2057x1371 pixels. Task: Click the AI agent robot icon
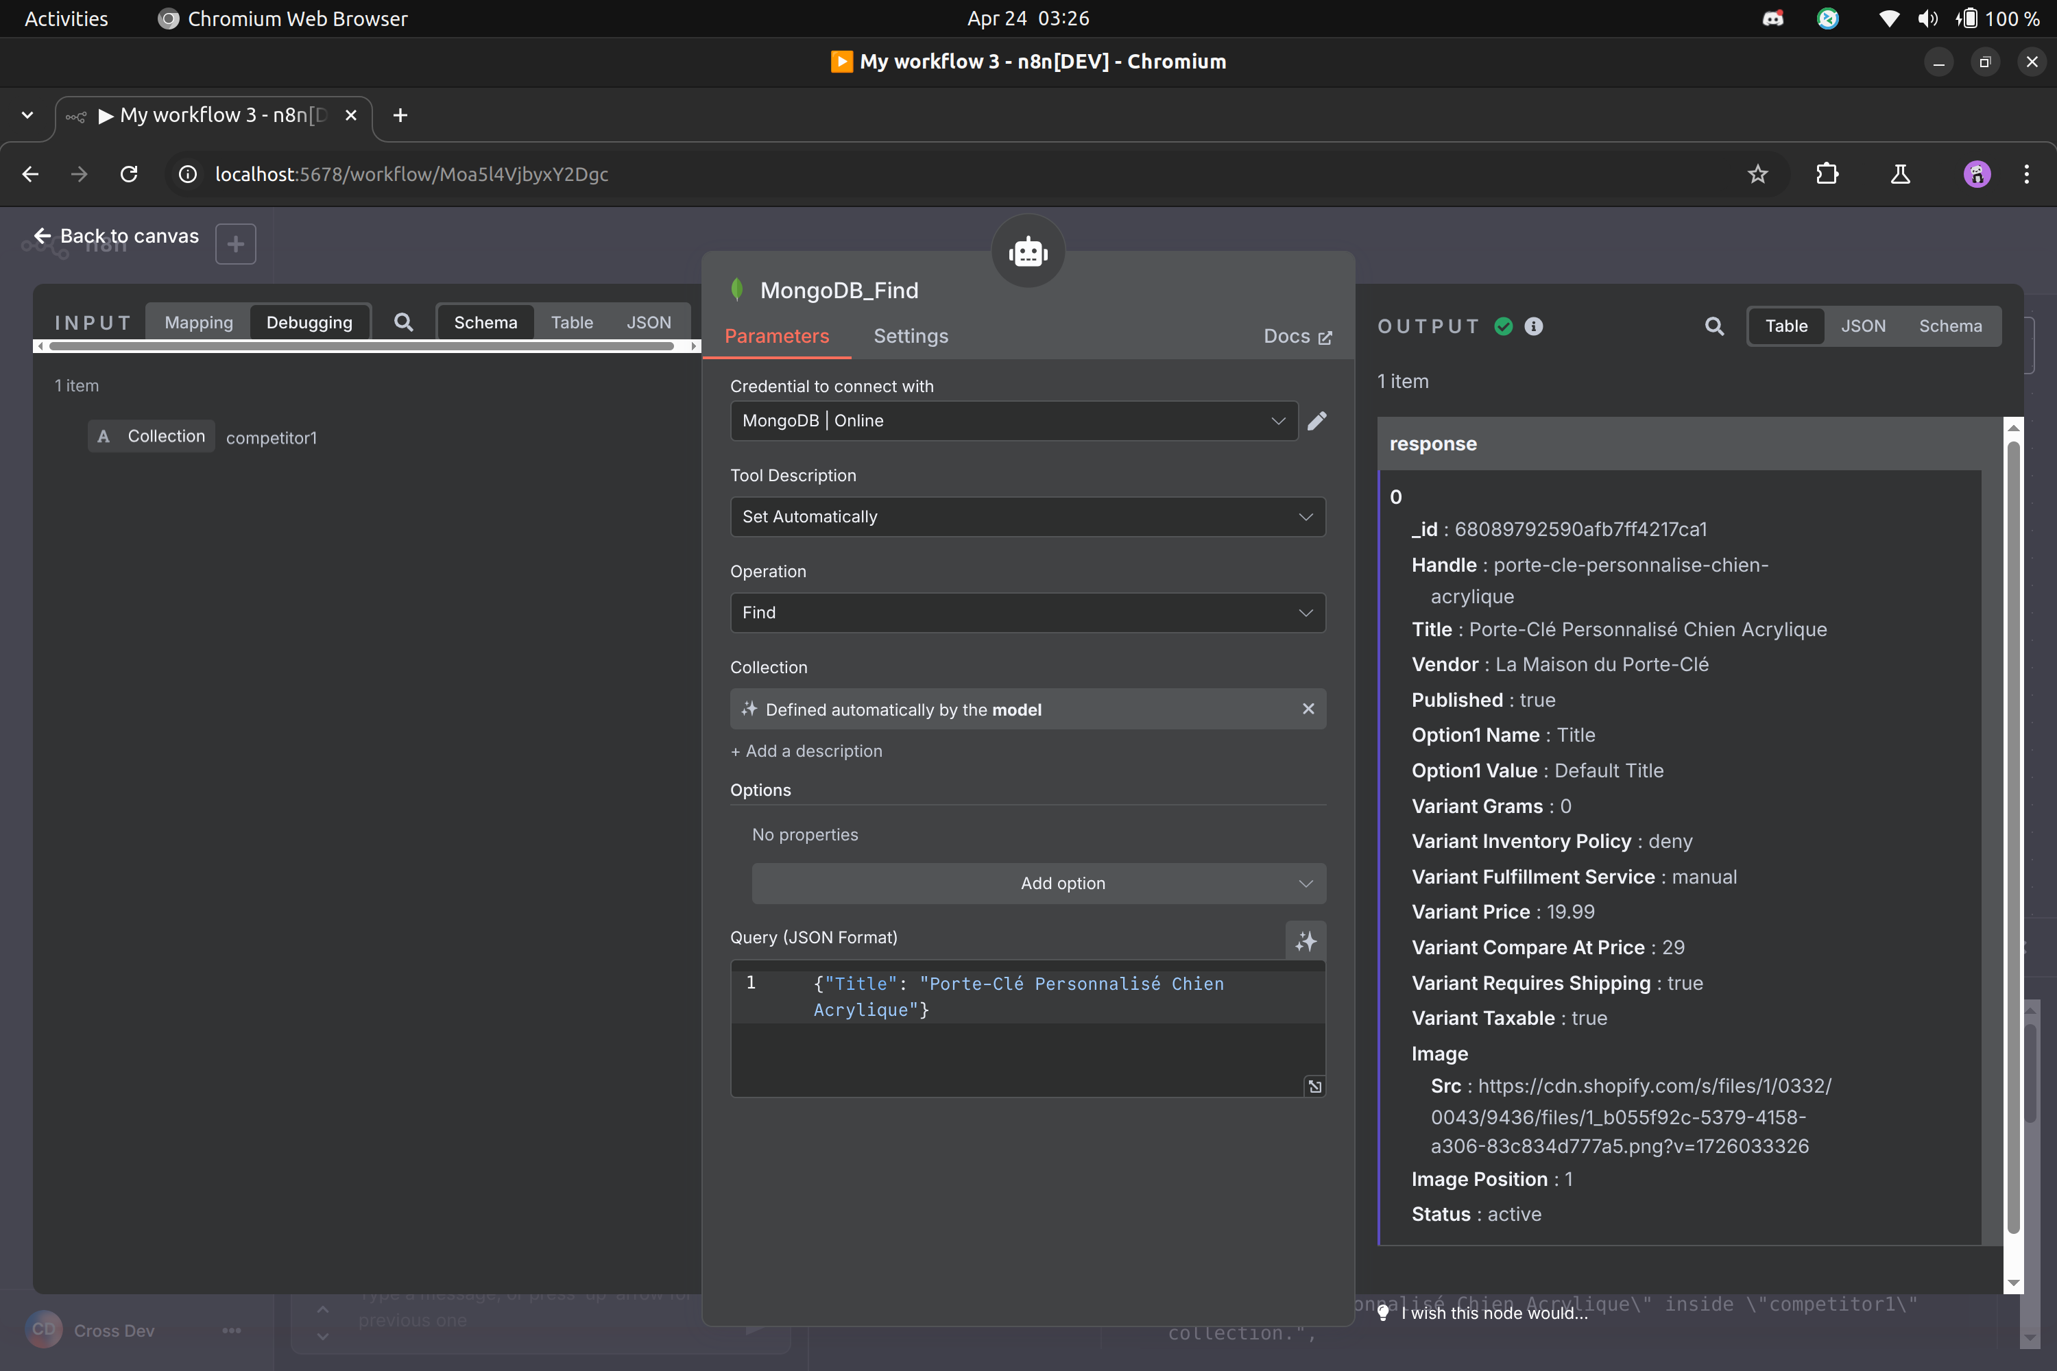click(x=1028, y=252)
